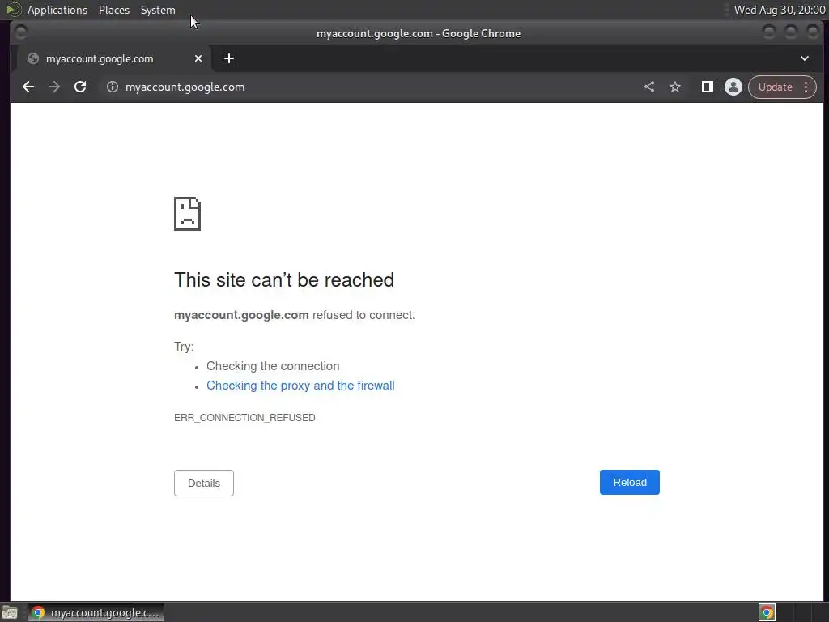
Task: Click the window title 'myaccount.google.com - Google Chrome'
Action: pos(419,33)
